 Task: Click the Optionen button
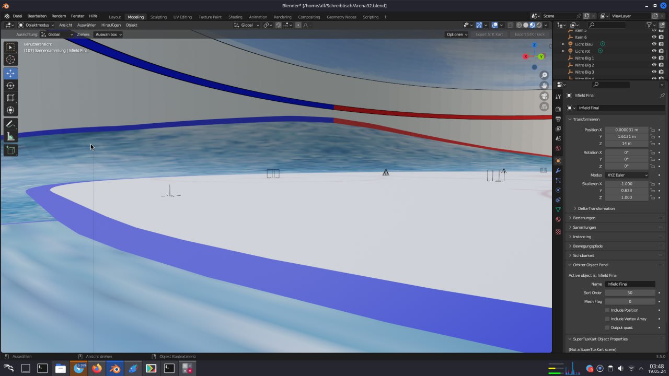(457, 34)
